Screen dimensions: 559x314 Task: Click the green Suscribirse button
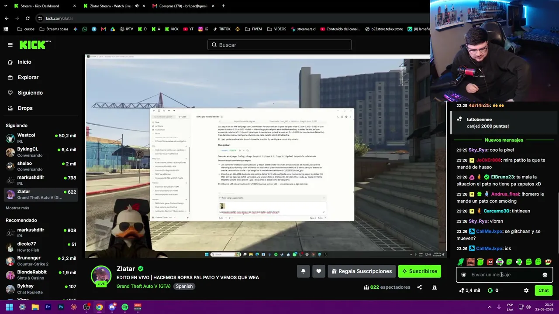click(x=420, y=271)
